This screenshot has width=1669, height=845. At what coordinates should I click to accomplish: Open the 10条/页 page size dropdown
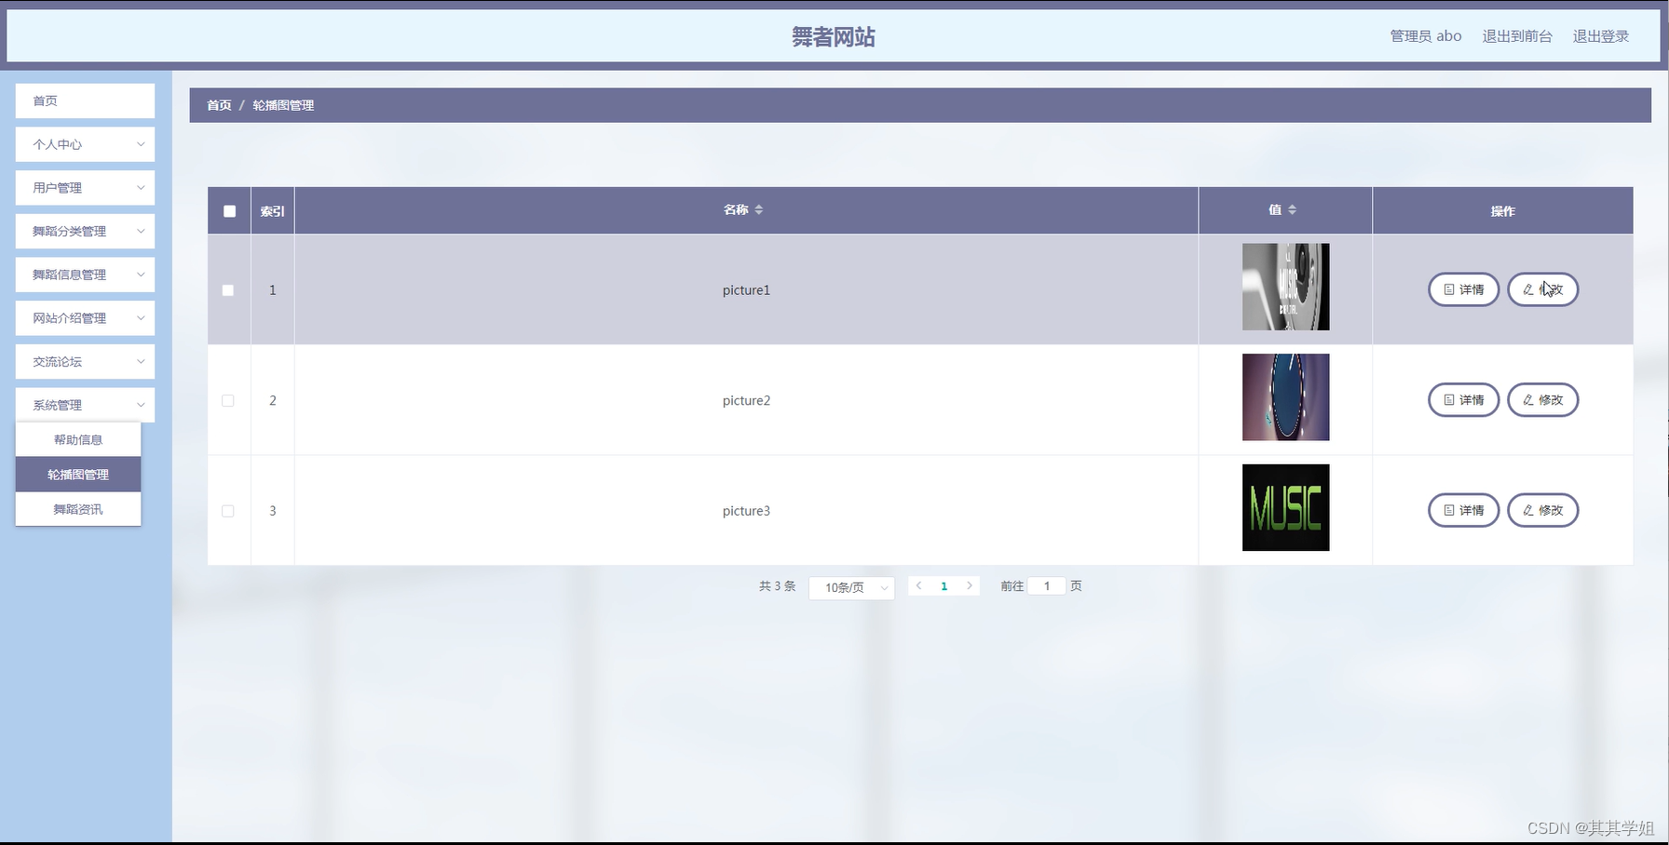tap(850, 587)
